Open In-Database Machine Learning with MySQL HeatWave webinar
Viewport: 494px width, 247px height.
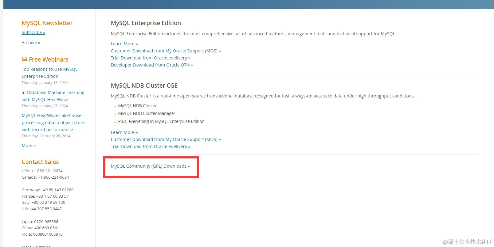coord(53,96)
